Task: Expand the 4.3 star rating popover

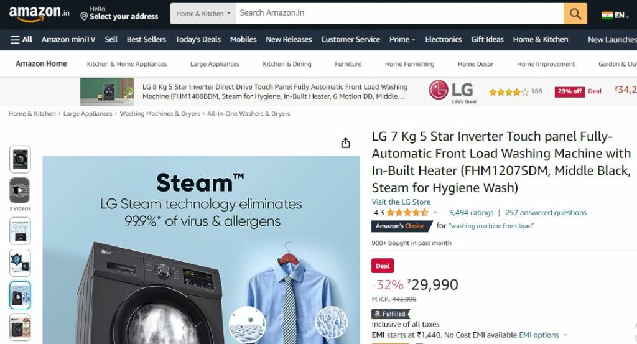Action: click(435, 212)
